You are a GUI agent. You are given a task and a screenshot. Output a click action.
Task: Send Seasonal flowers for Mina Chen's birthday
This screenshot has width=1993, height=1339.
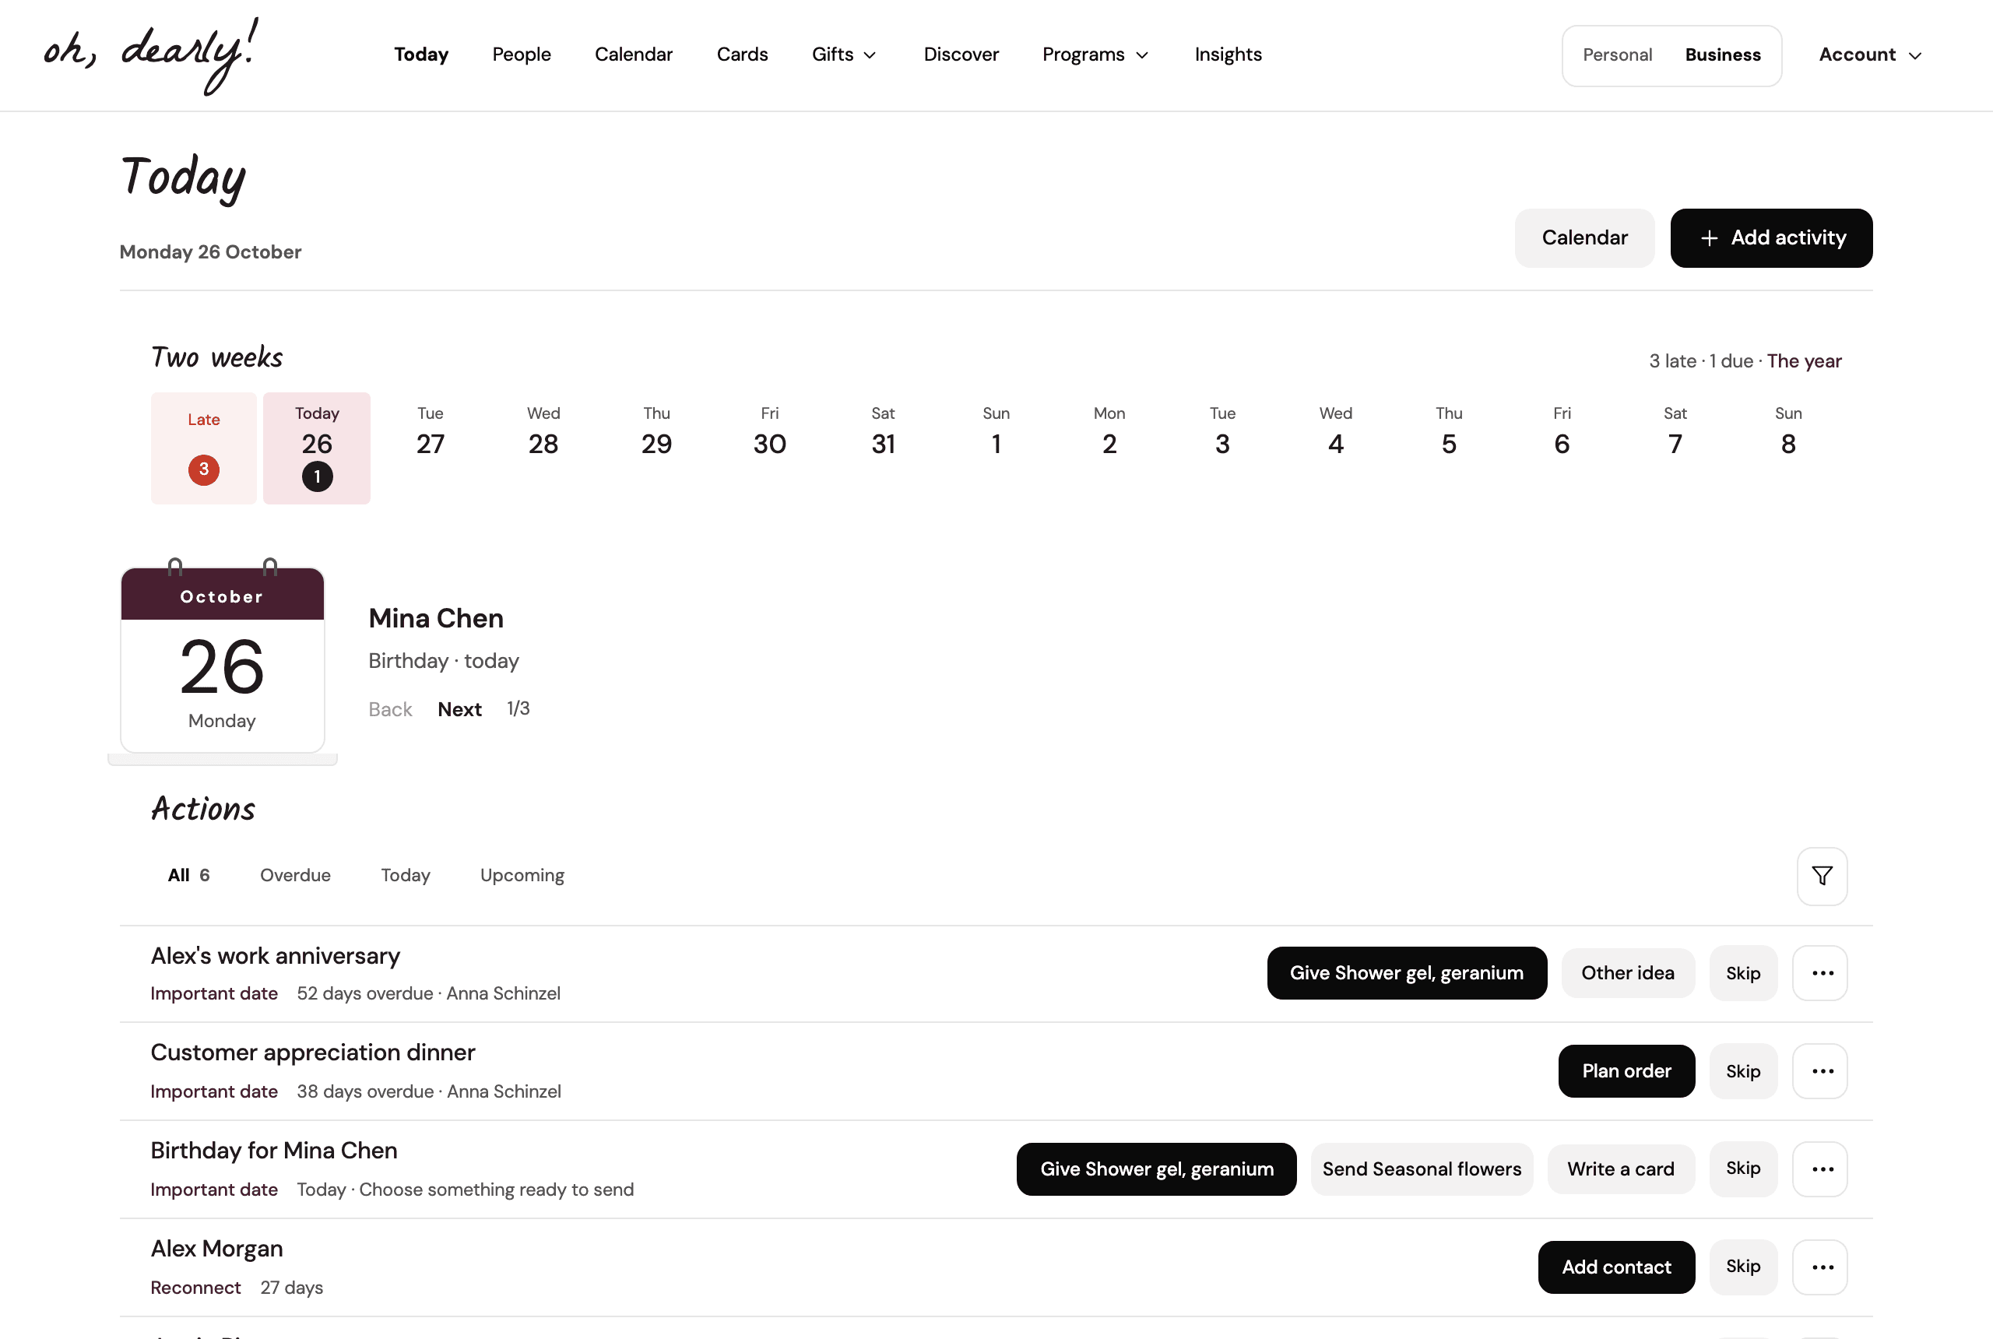pos(1422,1169)
